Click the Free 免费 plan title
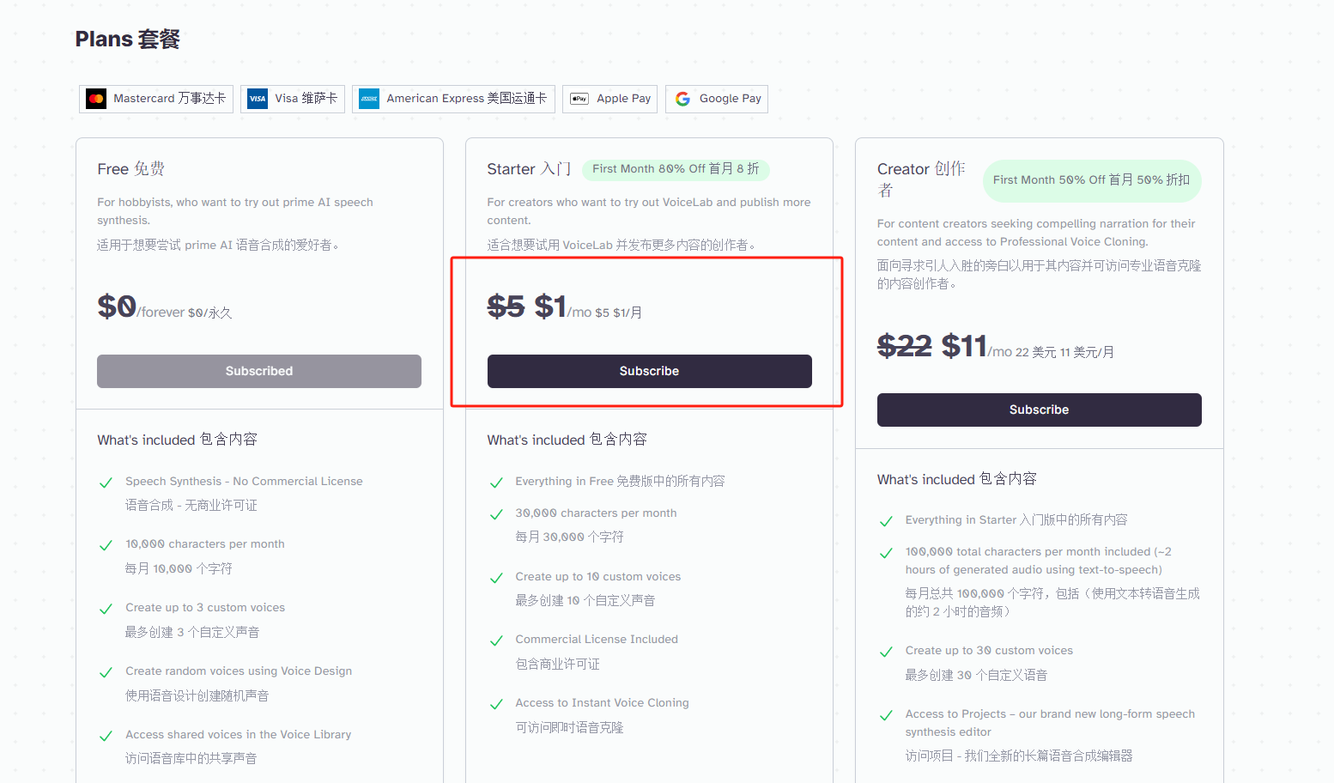The height and width of the screenshot is (783, 1334). tap(131, 169)
